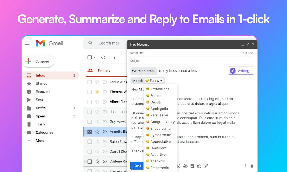Click the blue Send button

click(137, 166)
